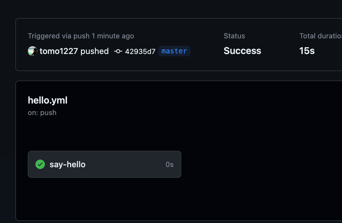The height and width of the screenshot is (223, 342).
Task: Click the hello.yml workflow title
Action: click(48, 100)
